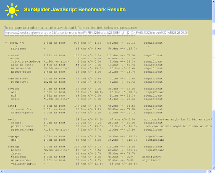The image size is (215, 173).
Task: Click the 'recursive:' row label
Action: (x=19, y=82)
